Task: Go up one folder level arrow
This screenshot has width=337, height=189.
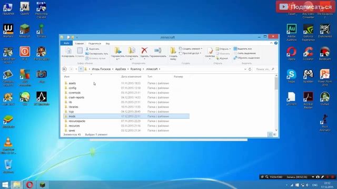Action: click(81, 69)
